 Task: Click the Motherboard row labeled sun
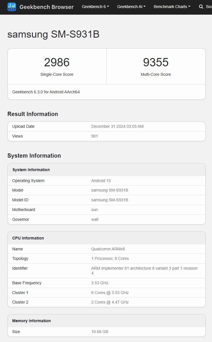106,210
